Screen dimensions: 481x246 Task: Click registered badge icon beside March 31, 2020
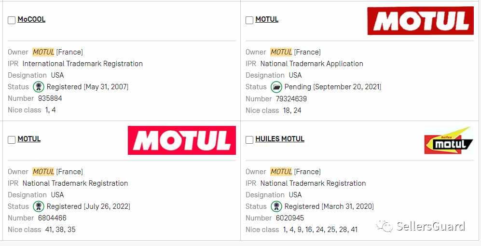276,206
